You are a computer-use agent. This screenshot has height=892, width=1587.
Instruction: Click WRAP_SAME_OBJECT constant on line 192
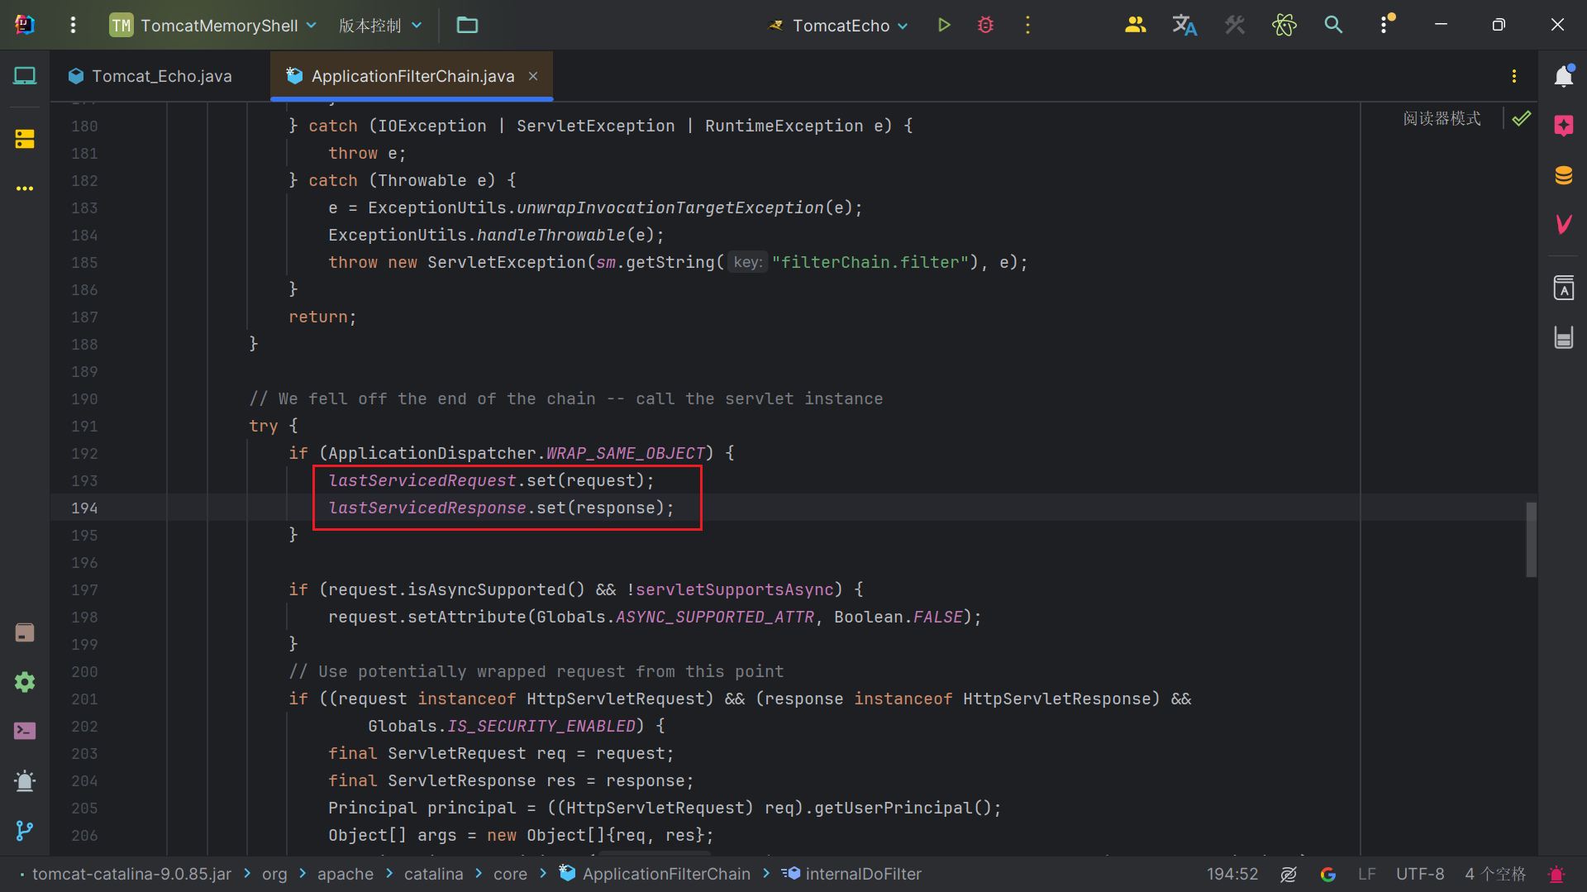pyautogui.click(x=626, y=453)
